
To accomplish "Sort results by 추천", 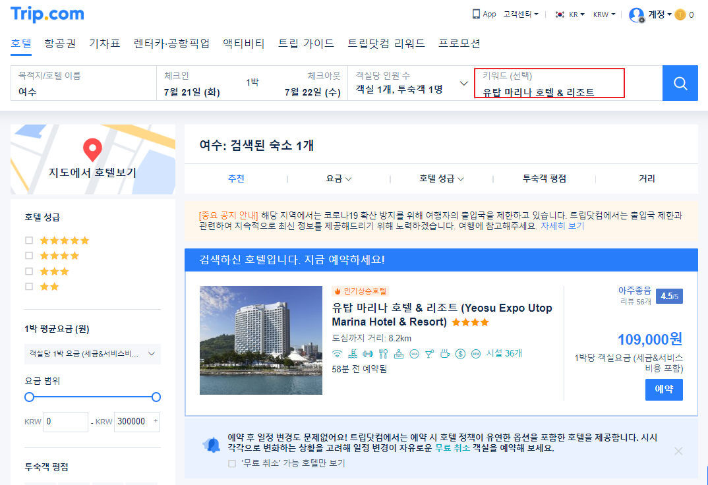I will coord(236,179).
